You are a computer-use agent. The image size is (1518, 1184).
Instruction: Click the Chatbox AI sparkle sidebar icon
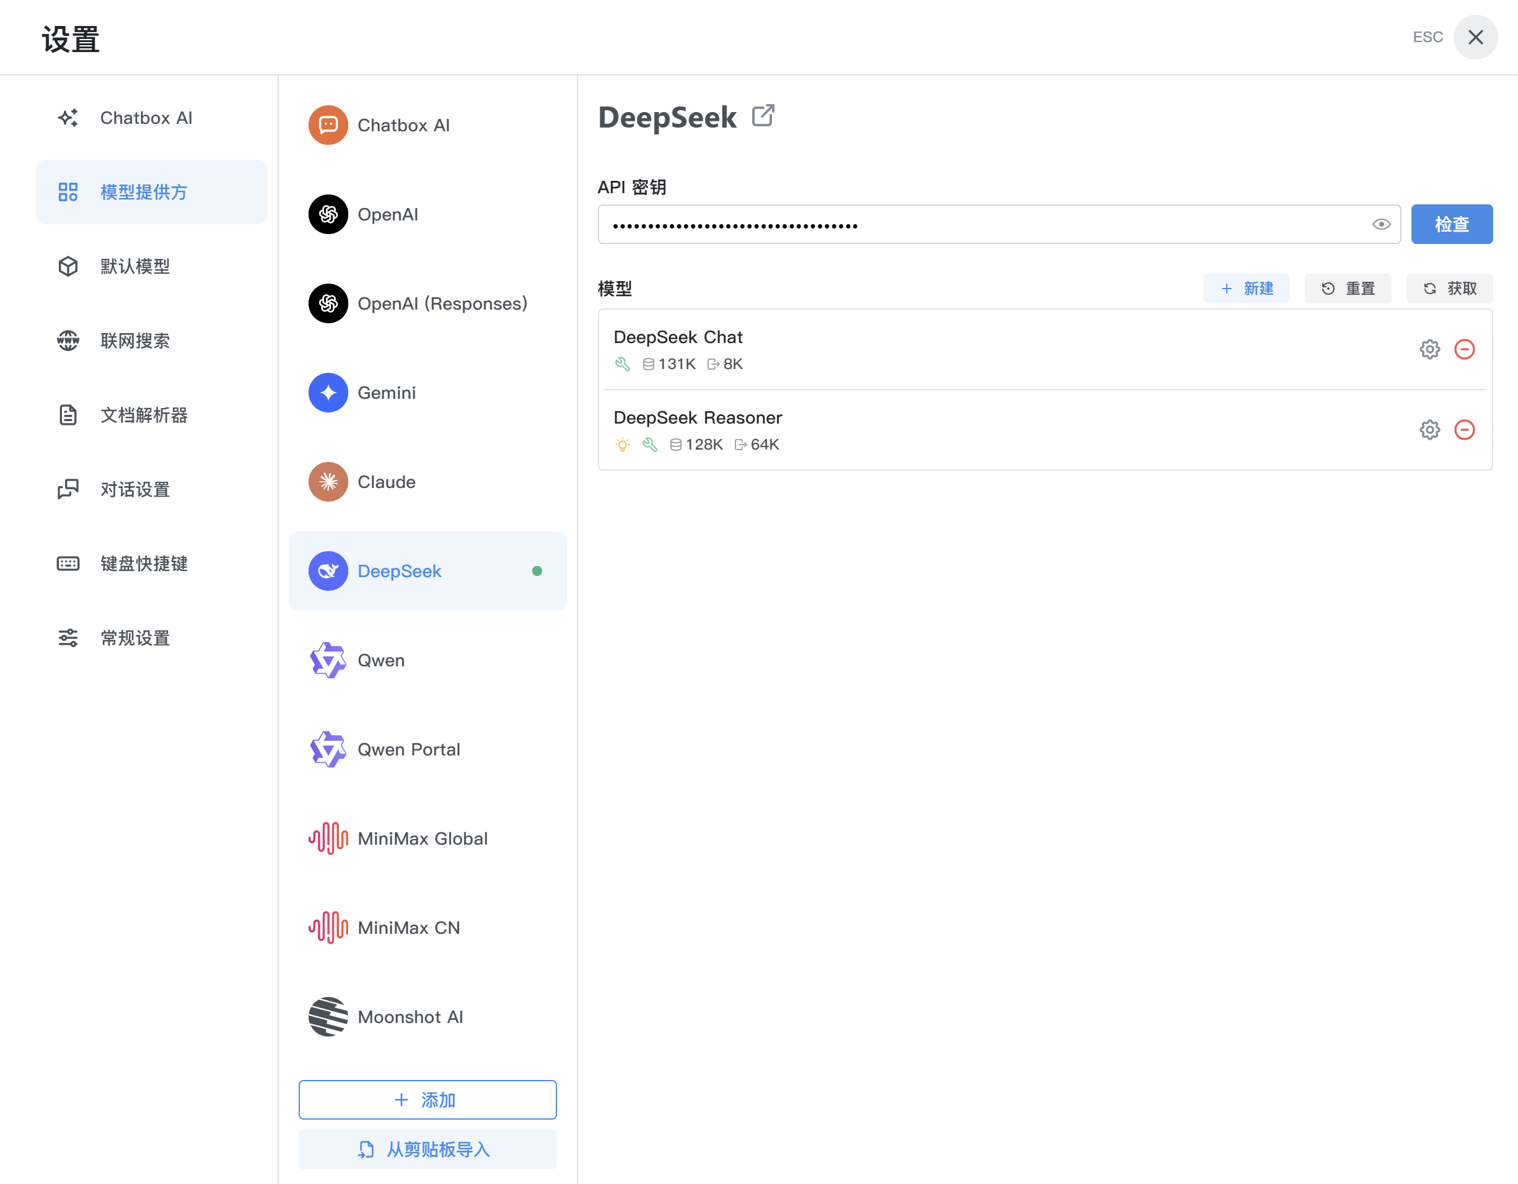tap(68, 118)
